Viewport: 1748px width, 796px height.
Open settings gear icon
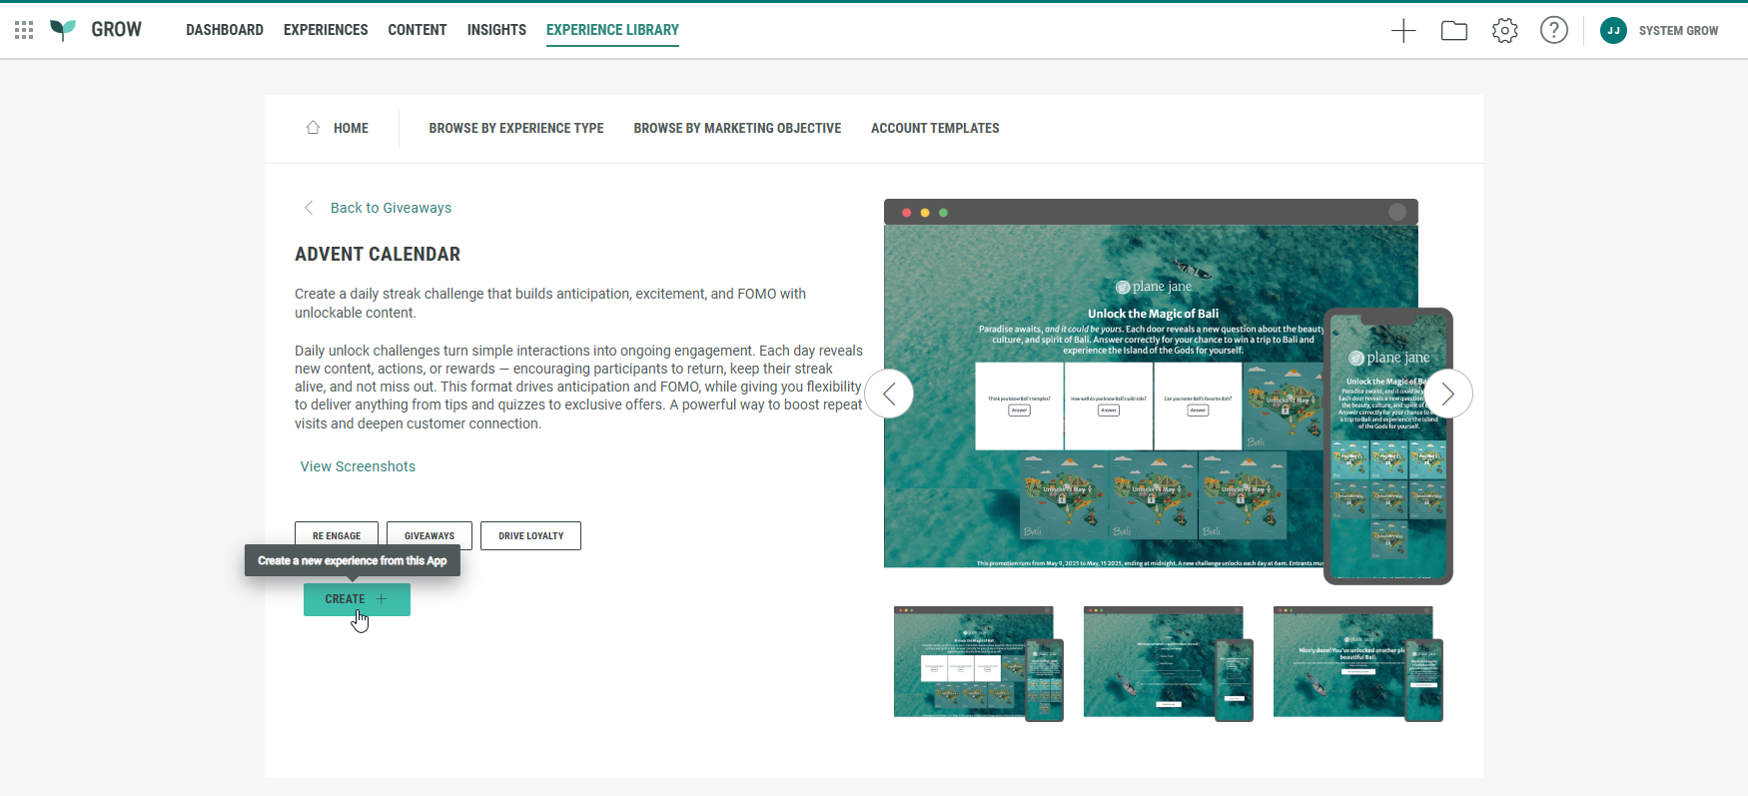pos(1504,31)
